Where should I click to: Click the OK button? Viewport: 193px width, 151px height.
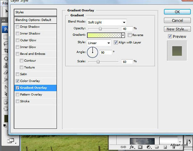pyautogui.click(x=177, y=12)
